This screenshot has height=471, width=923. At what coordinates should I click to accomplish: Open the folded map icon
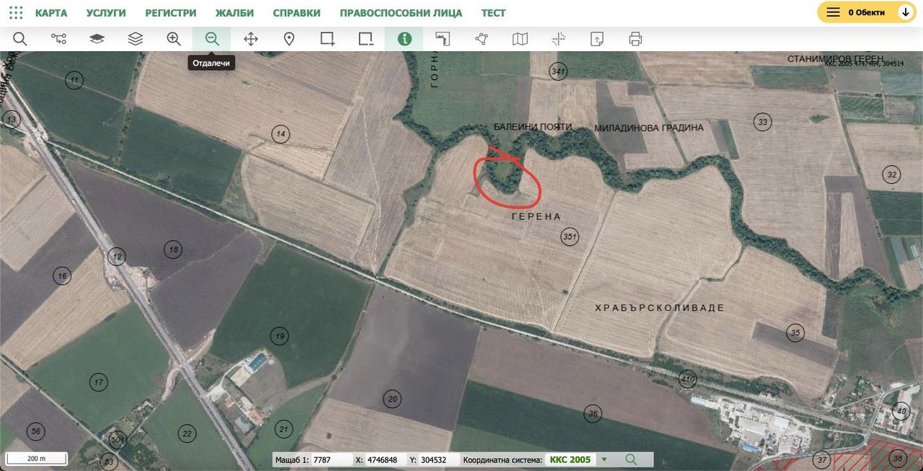point(520,39)
